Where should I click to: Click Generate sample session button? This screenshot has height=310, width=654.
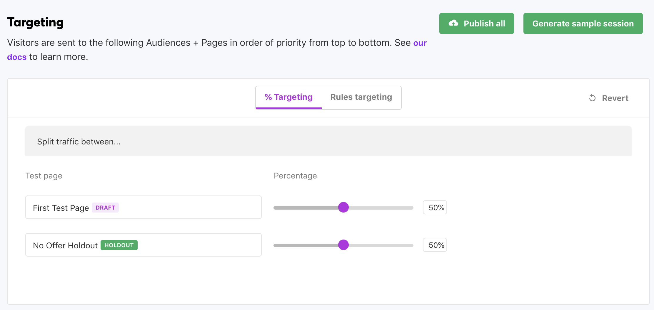point(583,23)
